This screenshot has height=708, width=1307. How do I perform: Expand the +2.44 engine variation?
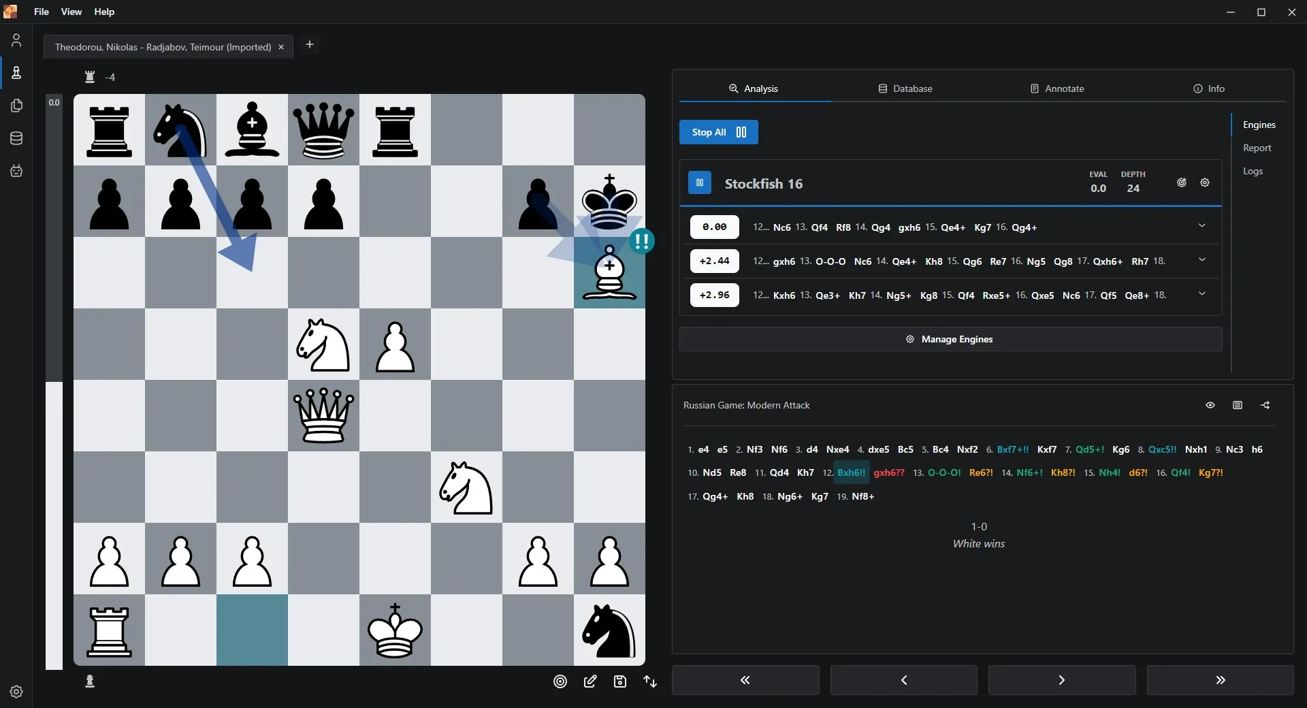[x=1202, y=259]
